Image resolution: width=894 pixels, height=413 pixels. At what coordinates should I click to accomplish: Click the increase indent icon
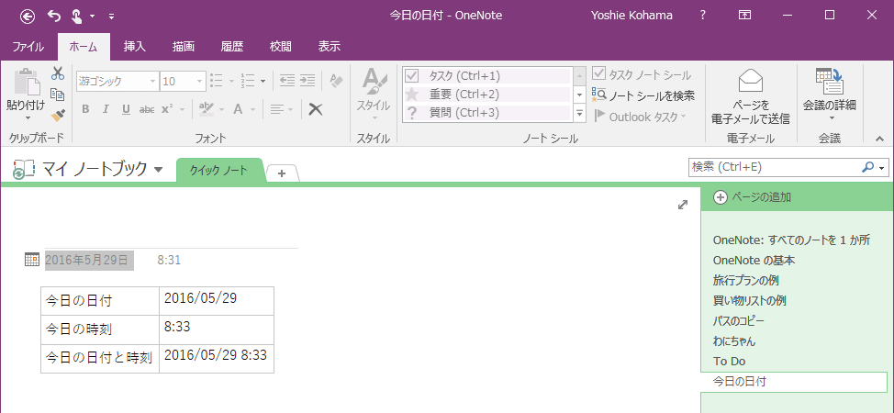[307, 81]
